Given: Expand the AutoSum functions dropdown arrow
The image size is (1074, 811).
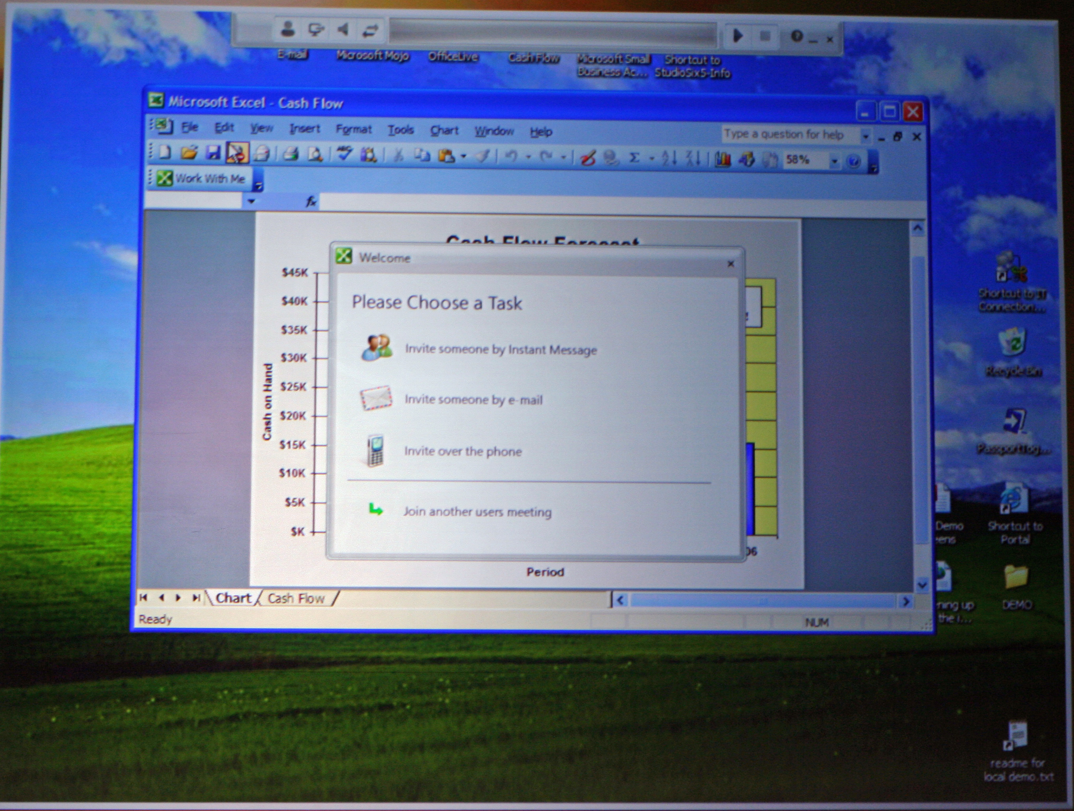Looking at the screenshot, I should pos(652,159).
